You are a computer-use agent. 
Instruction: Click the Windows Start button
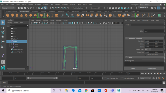click(3, 90)
